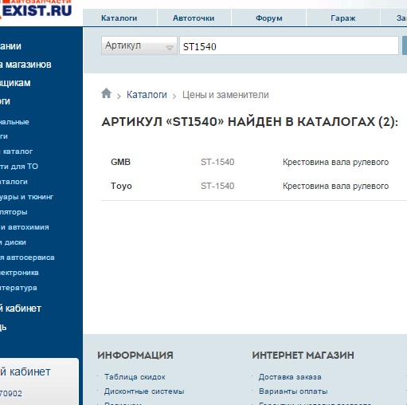
Task: Open Дисконтные системы footer link
Action: (144, 391)
